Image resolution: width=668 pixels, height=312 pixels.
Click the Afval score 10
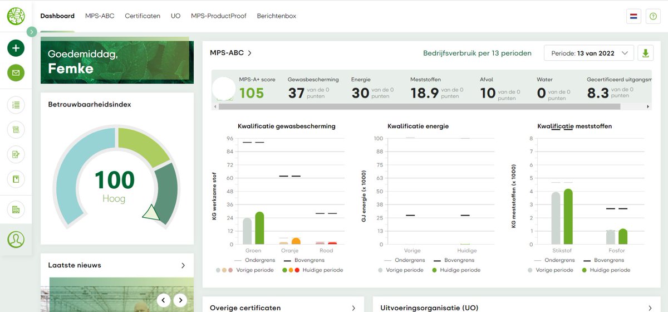488,93
